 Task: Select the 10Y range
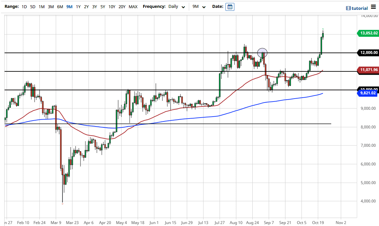(112, 7)
